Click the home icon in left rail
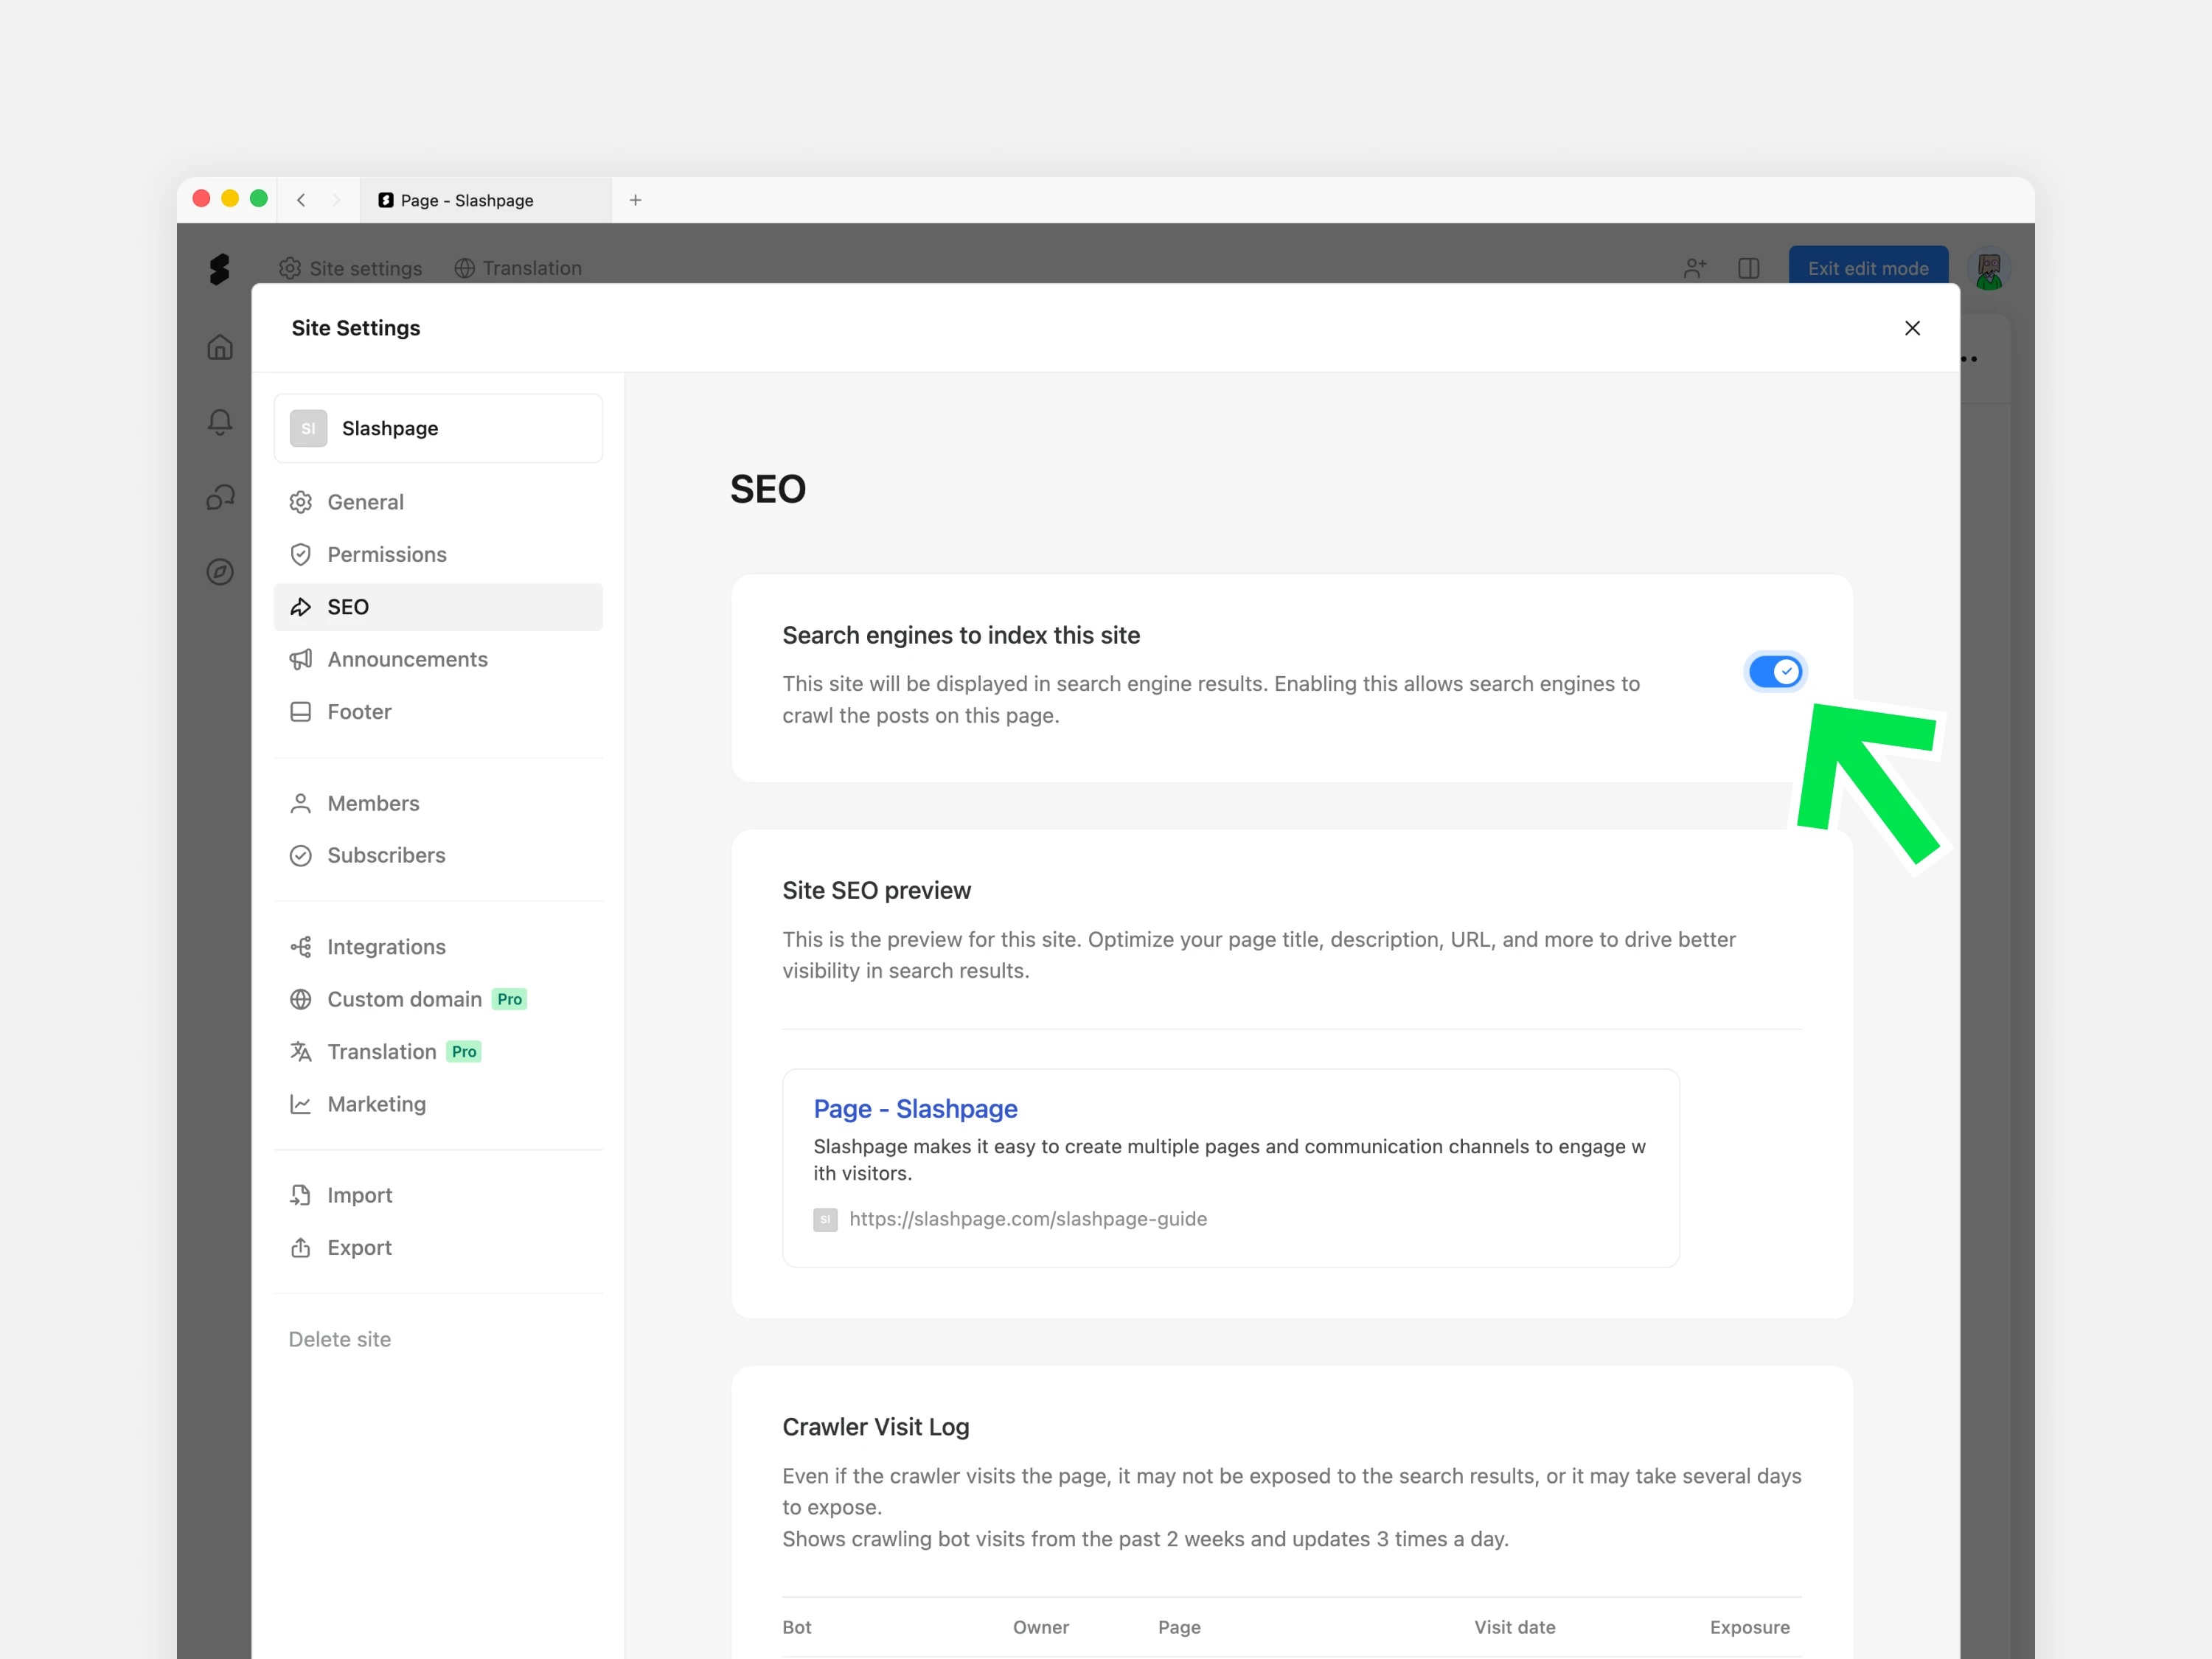 click(x=220, y=347)
